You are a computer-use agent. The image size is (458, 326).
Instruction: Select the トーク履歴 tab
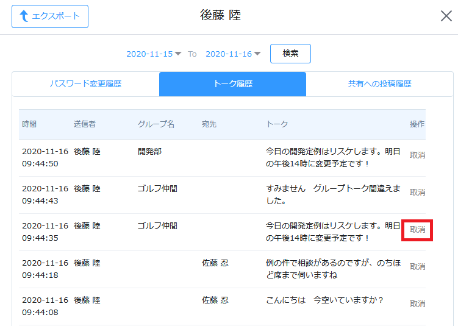[232, 84]
